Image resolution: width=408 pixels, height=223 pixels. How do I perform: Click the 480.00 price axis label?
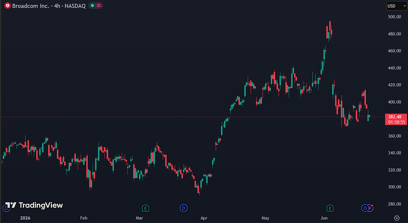[395, 34]
